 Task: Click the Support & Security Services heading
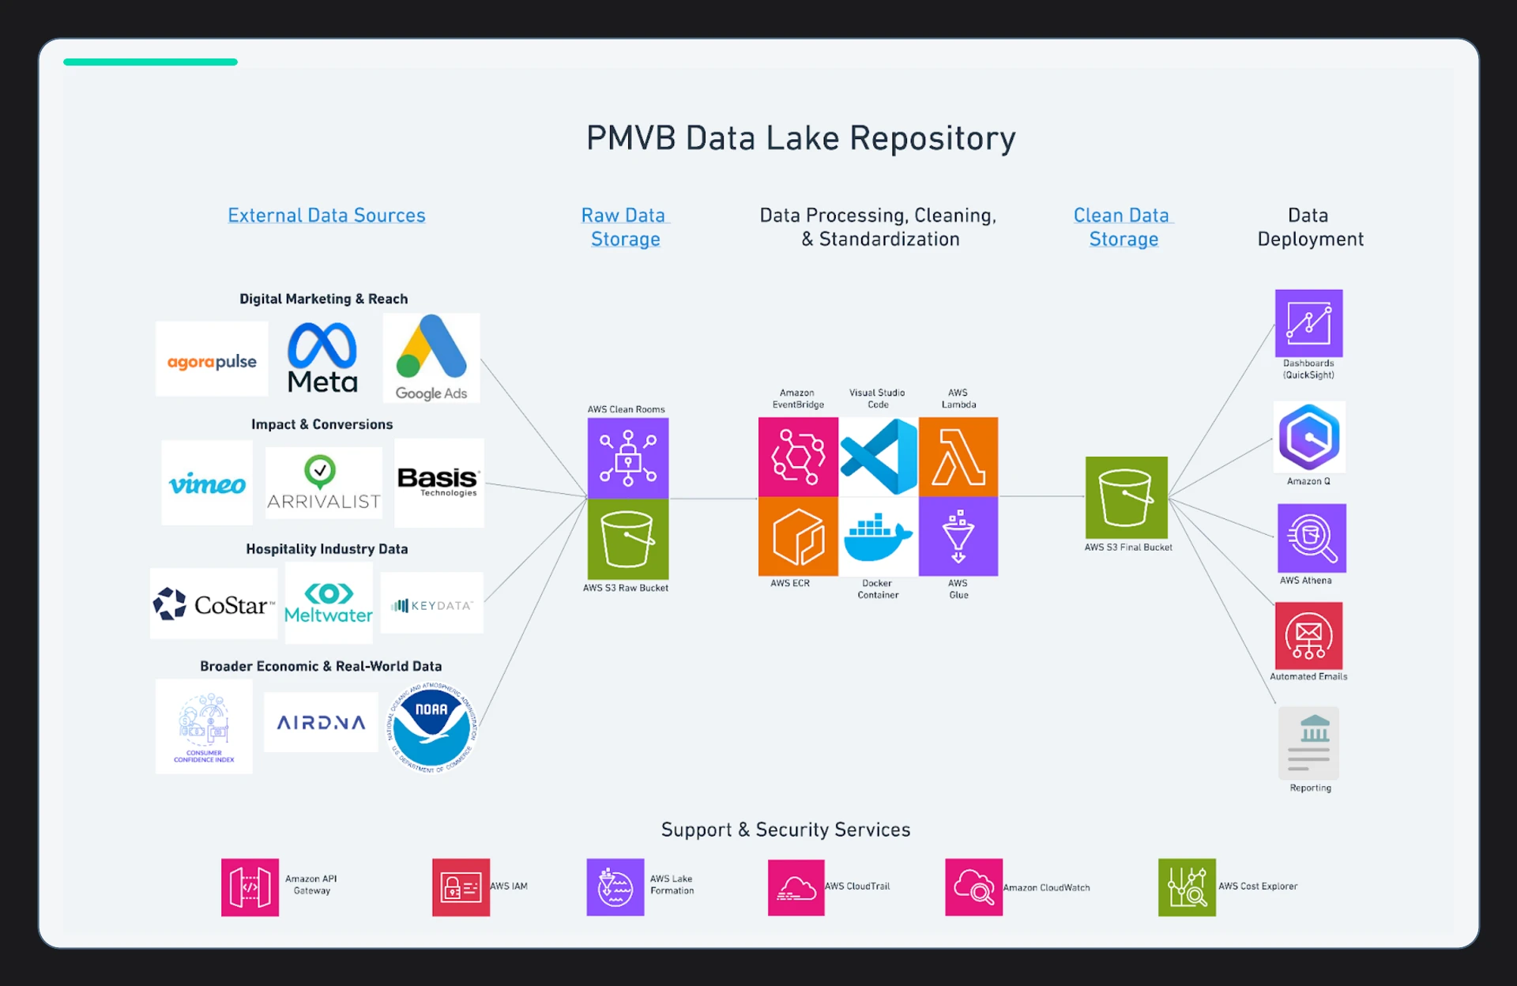pyautogui.click(x=785, y=830)
